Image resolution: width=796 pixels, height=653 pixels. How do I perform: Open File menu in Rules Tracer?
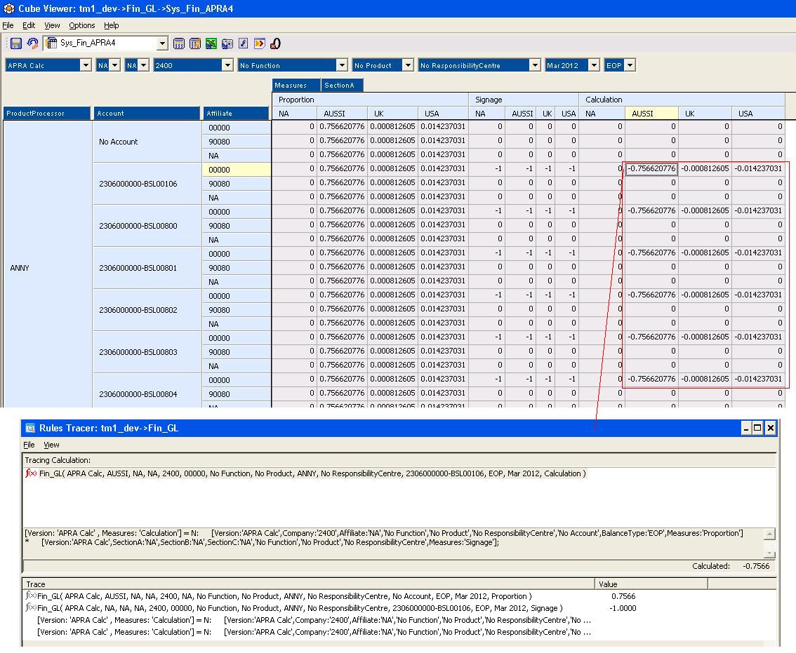point(29,445)
